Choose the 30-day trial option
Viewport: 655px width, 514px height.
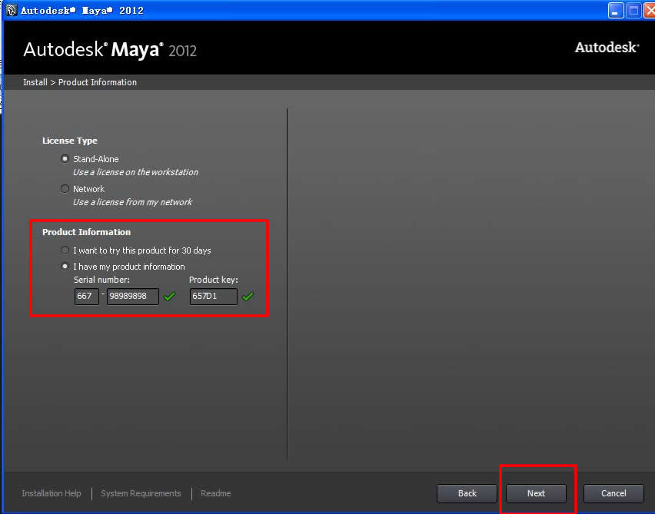[x=65, y=250]
